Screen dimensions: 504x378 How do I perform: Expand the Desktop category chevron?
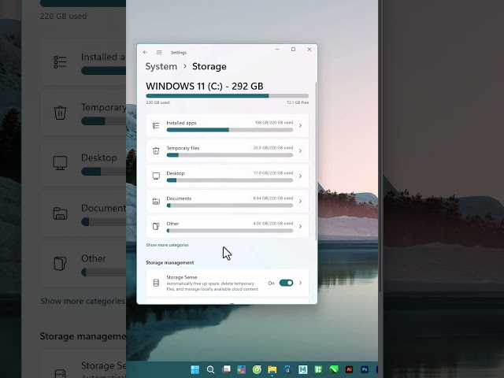(300, 176)
